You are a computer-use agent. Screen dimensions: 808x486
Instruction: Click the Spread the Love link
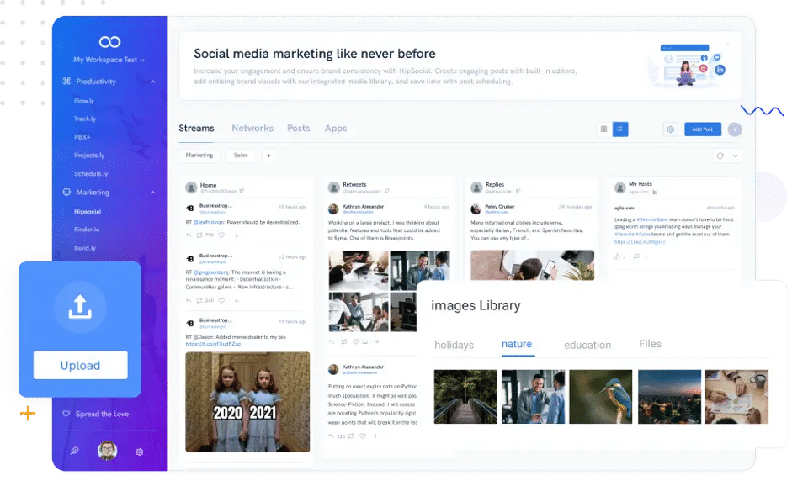click(x=102, y=415)
